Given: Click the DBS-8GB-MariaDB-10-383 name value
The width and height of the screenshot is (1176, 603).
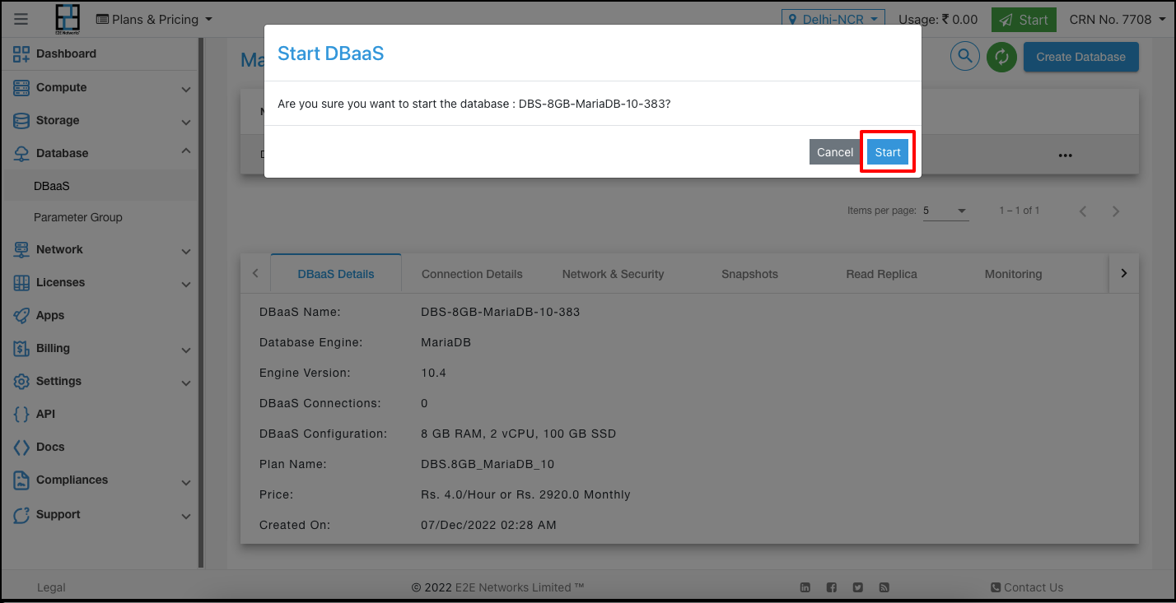Looking at the screenshot, I should pyautogui.click(x=501, y=312).
